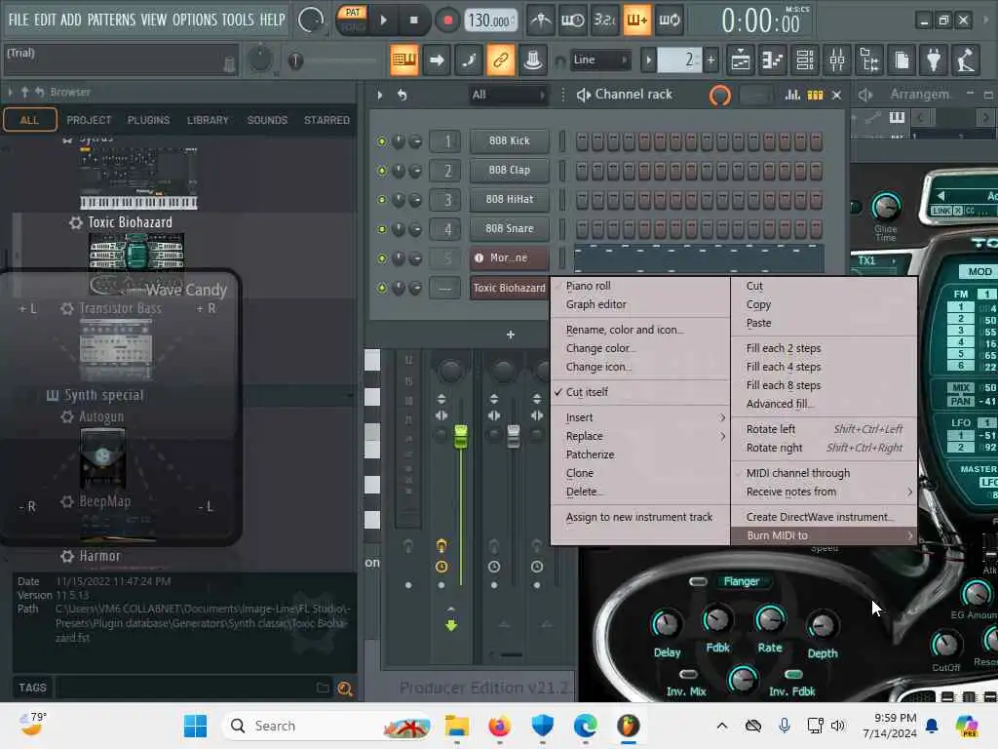
Task: Toggle first step of 808 Kick
Action: (582, 141)
